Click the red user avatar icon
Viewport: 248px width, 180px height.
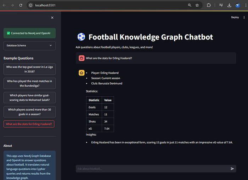pyautogui.click(x=81, y=58)
